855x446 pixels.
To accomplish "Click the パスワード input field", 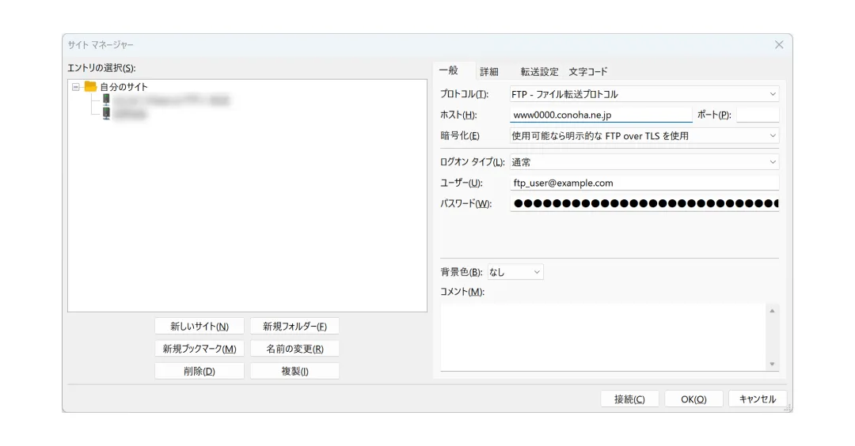I will coord(644,204).
